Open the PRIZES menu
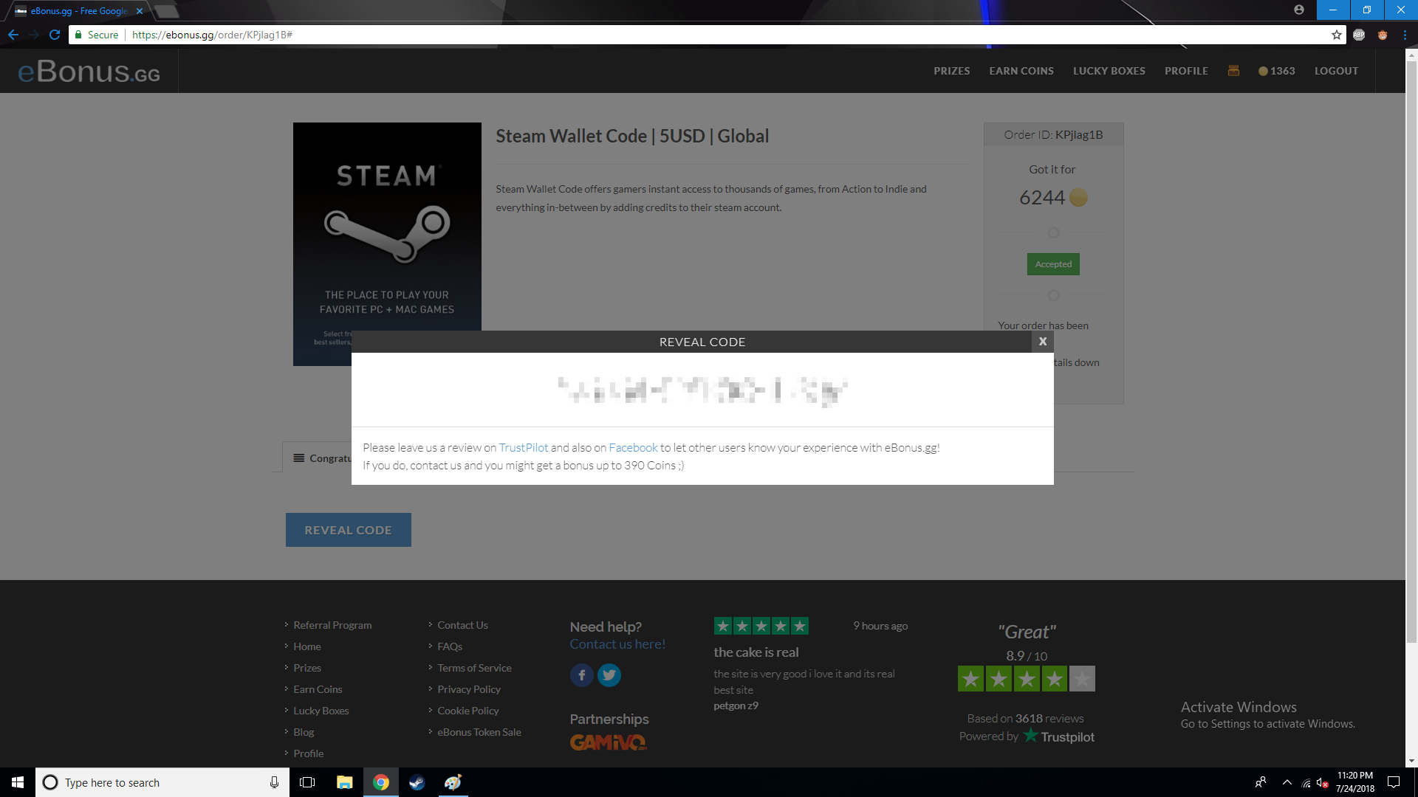The width and height of the screenshot is (1418, 797). coord(951,71)
